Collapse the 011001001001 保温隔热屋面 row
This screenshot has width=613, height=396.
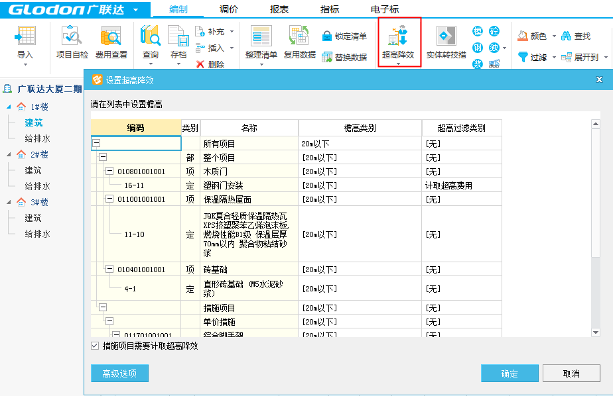click(x=109, y=199)
